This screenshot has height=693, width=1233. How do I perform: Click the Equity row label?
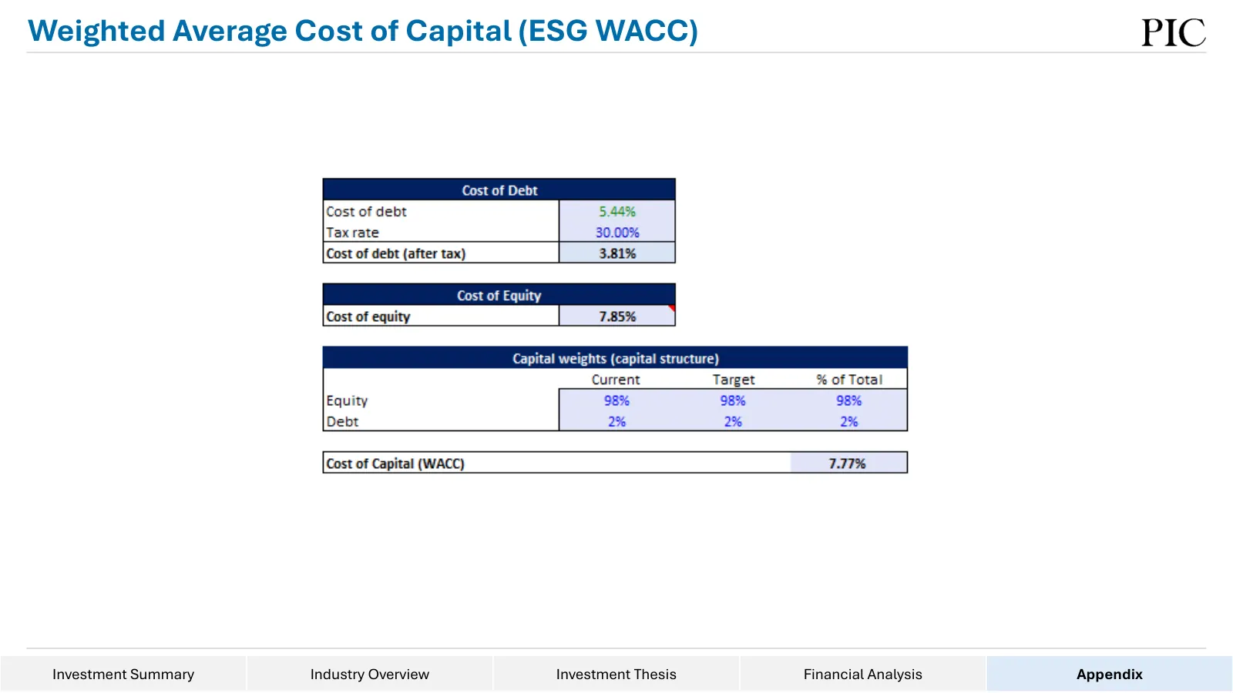click(347, 400)
